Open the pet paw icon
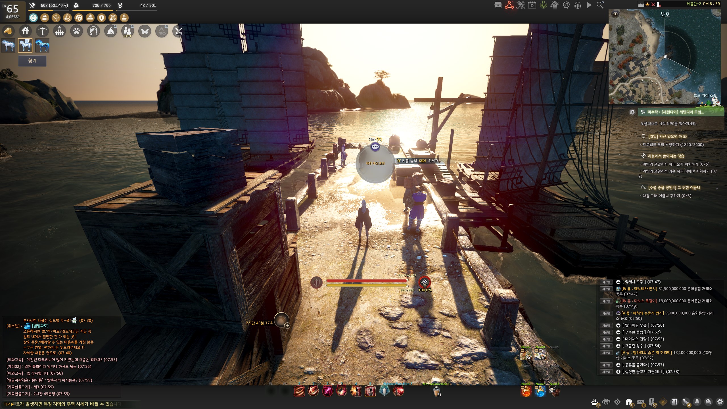 [76, 31]
